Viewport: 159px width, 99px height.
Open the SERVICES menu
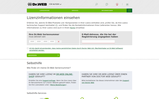pos(75,11)
